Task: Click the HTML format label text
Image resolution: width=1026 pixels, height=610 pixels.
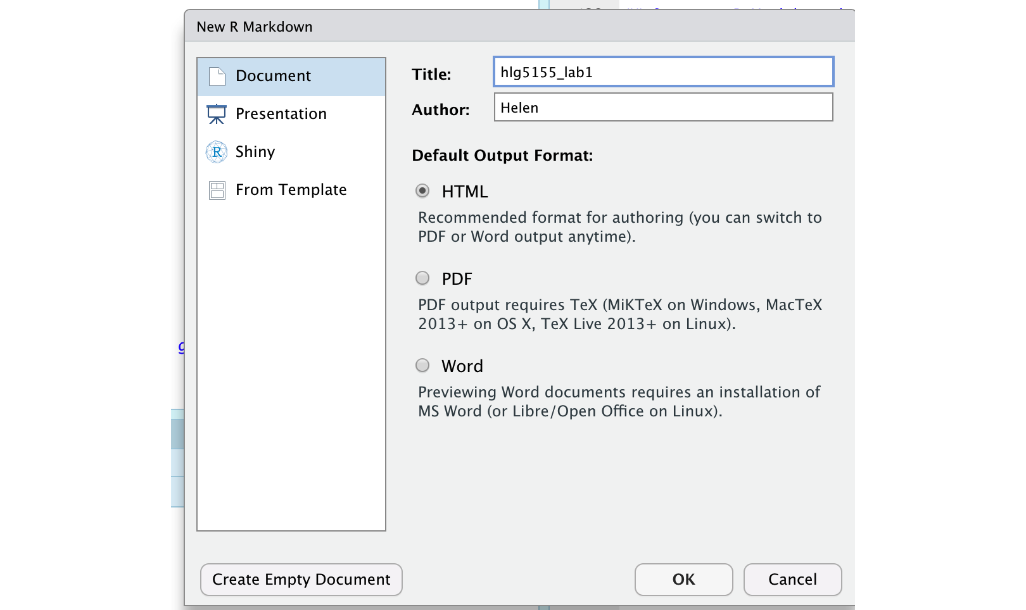Action: (465, 192)
